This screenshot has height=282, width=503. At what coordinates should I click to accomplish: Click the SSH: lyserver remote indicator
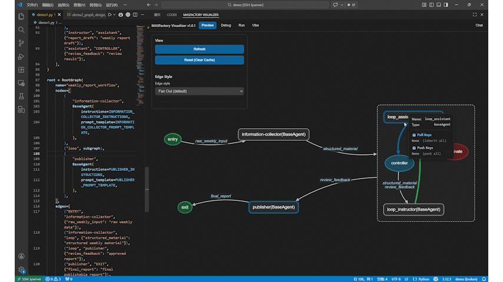click(29, 279)
